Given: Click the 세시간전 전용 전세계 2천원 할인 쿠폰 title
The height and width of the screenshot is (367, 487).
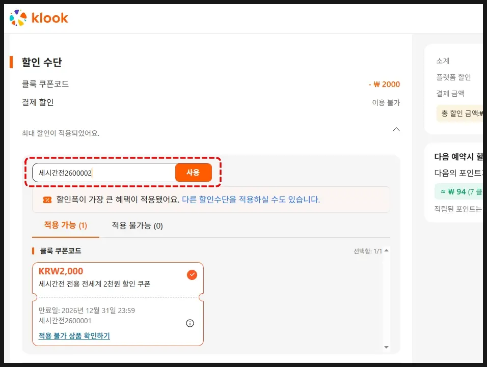Looking at the screenshot, I should coord(94,284).
